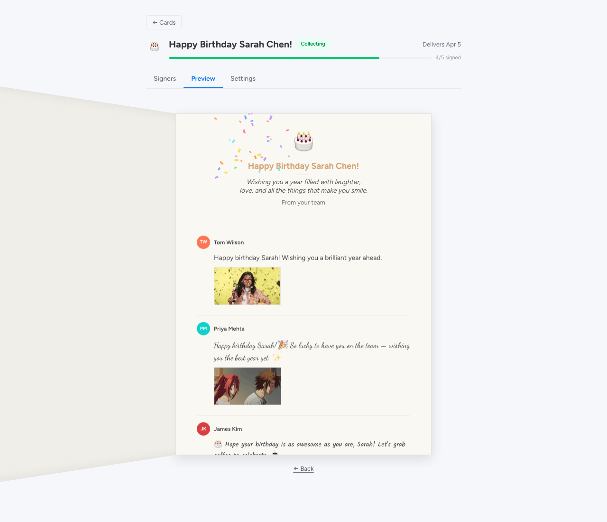Switch to the Settings tab

point(243,78)
